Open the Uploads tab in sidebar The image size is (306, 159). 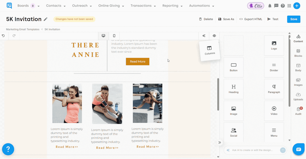(x=298, y=97)
